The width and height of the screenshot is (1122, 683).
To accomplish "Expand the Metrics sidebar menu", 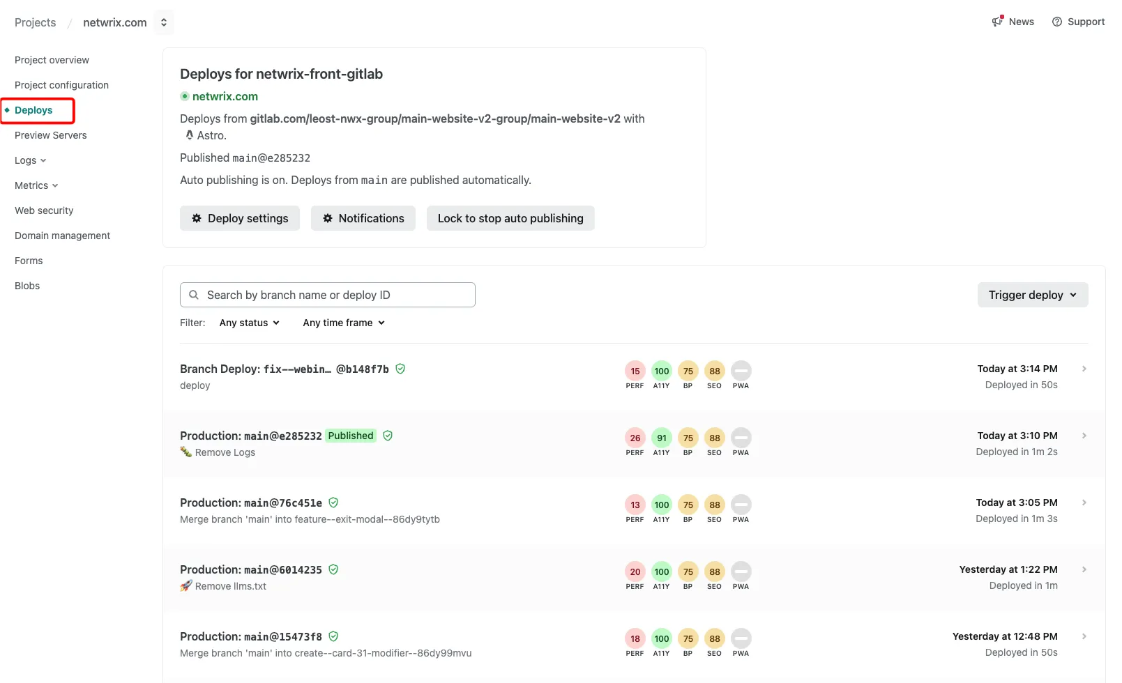I will click(36, 185).
